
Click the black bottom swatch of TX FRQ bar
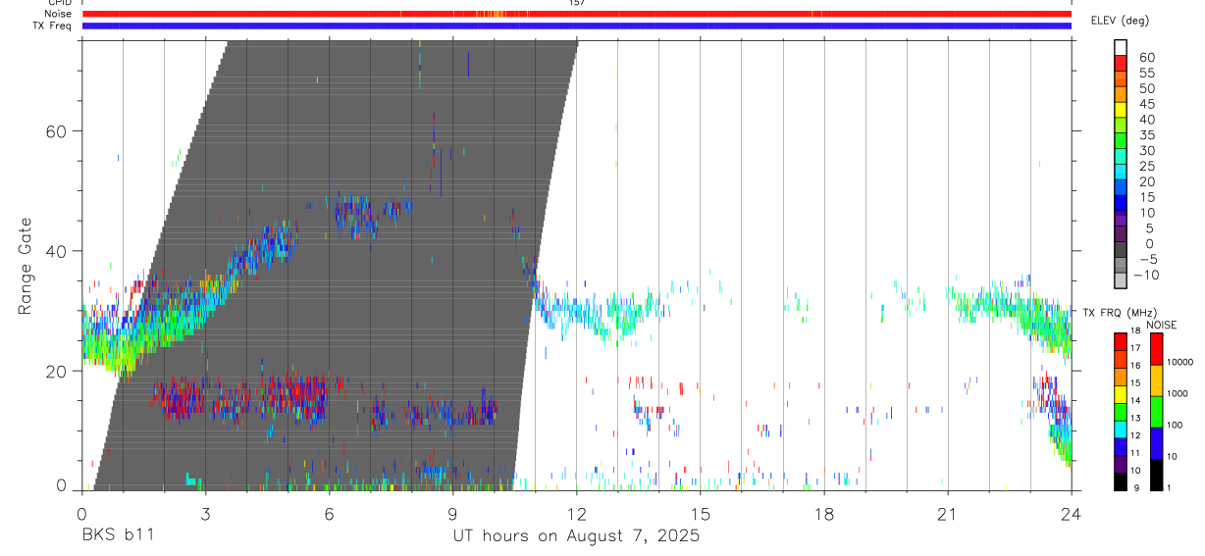click(1121, 481)
